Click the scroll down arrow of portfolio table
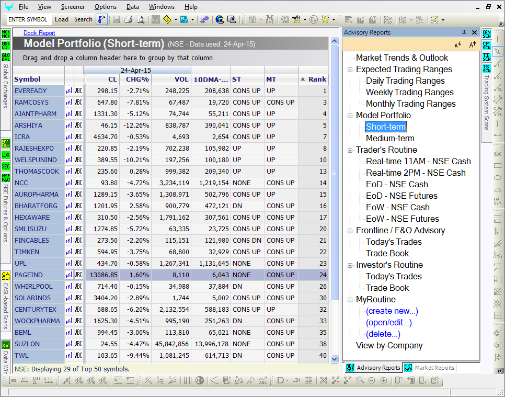This screenshot has height=397, width=505. [334, 359]
